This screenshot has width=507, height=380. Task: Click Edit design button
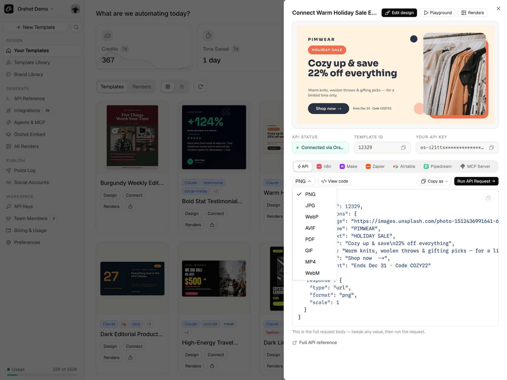pyautogui.click(x=399, y=13)
